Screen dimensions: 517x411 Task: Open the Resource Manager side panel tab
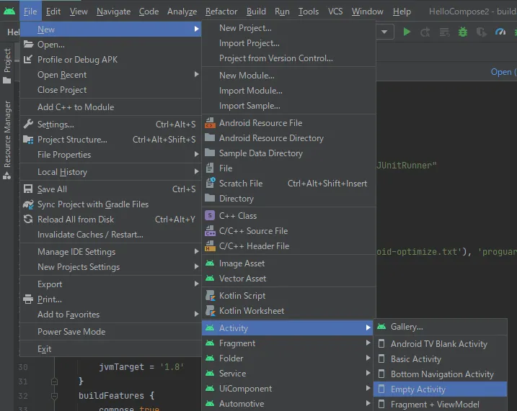7,135
